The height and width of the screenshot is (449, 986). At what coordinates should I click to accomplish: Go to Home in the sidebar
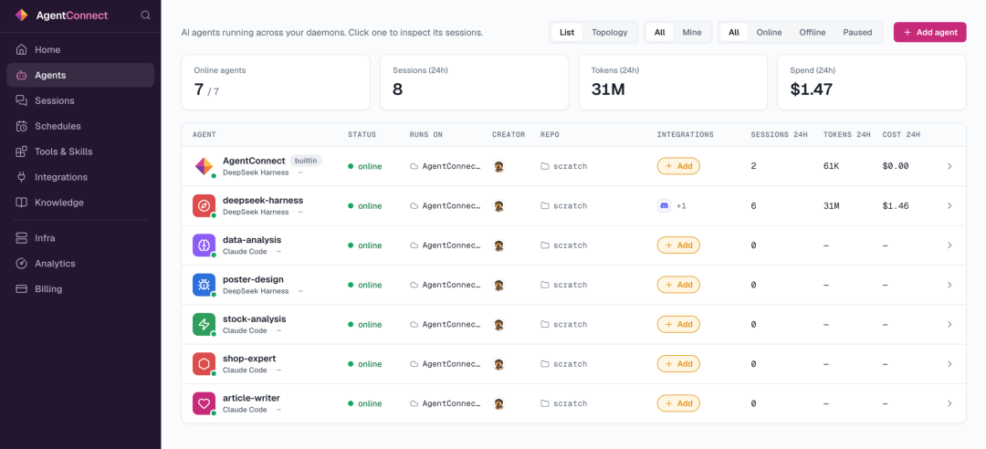[80, 49]
